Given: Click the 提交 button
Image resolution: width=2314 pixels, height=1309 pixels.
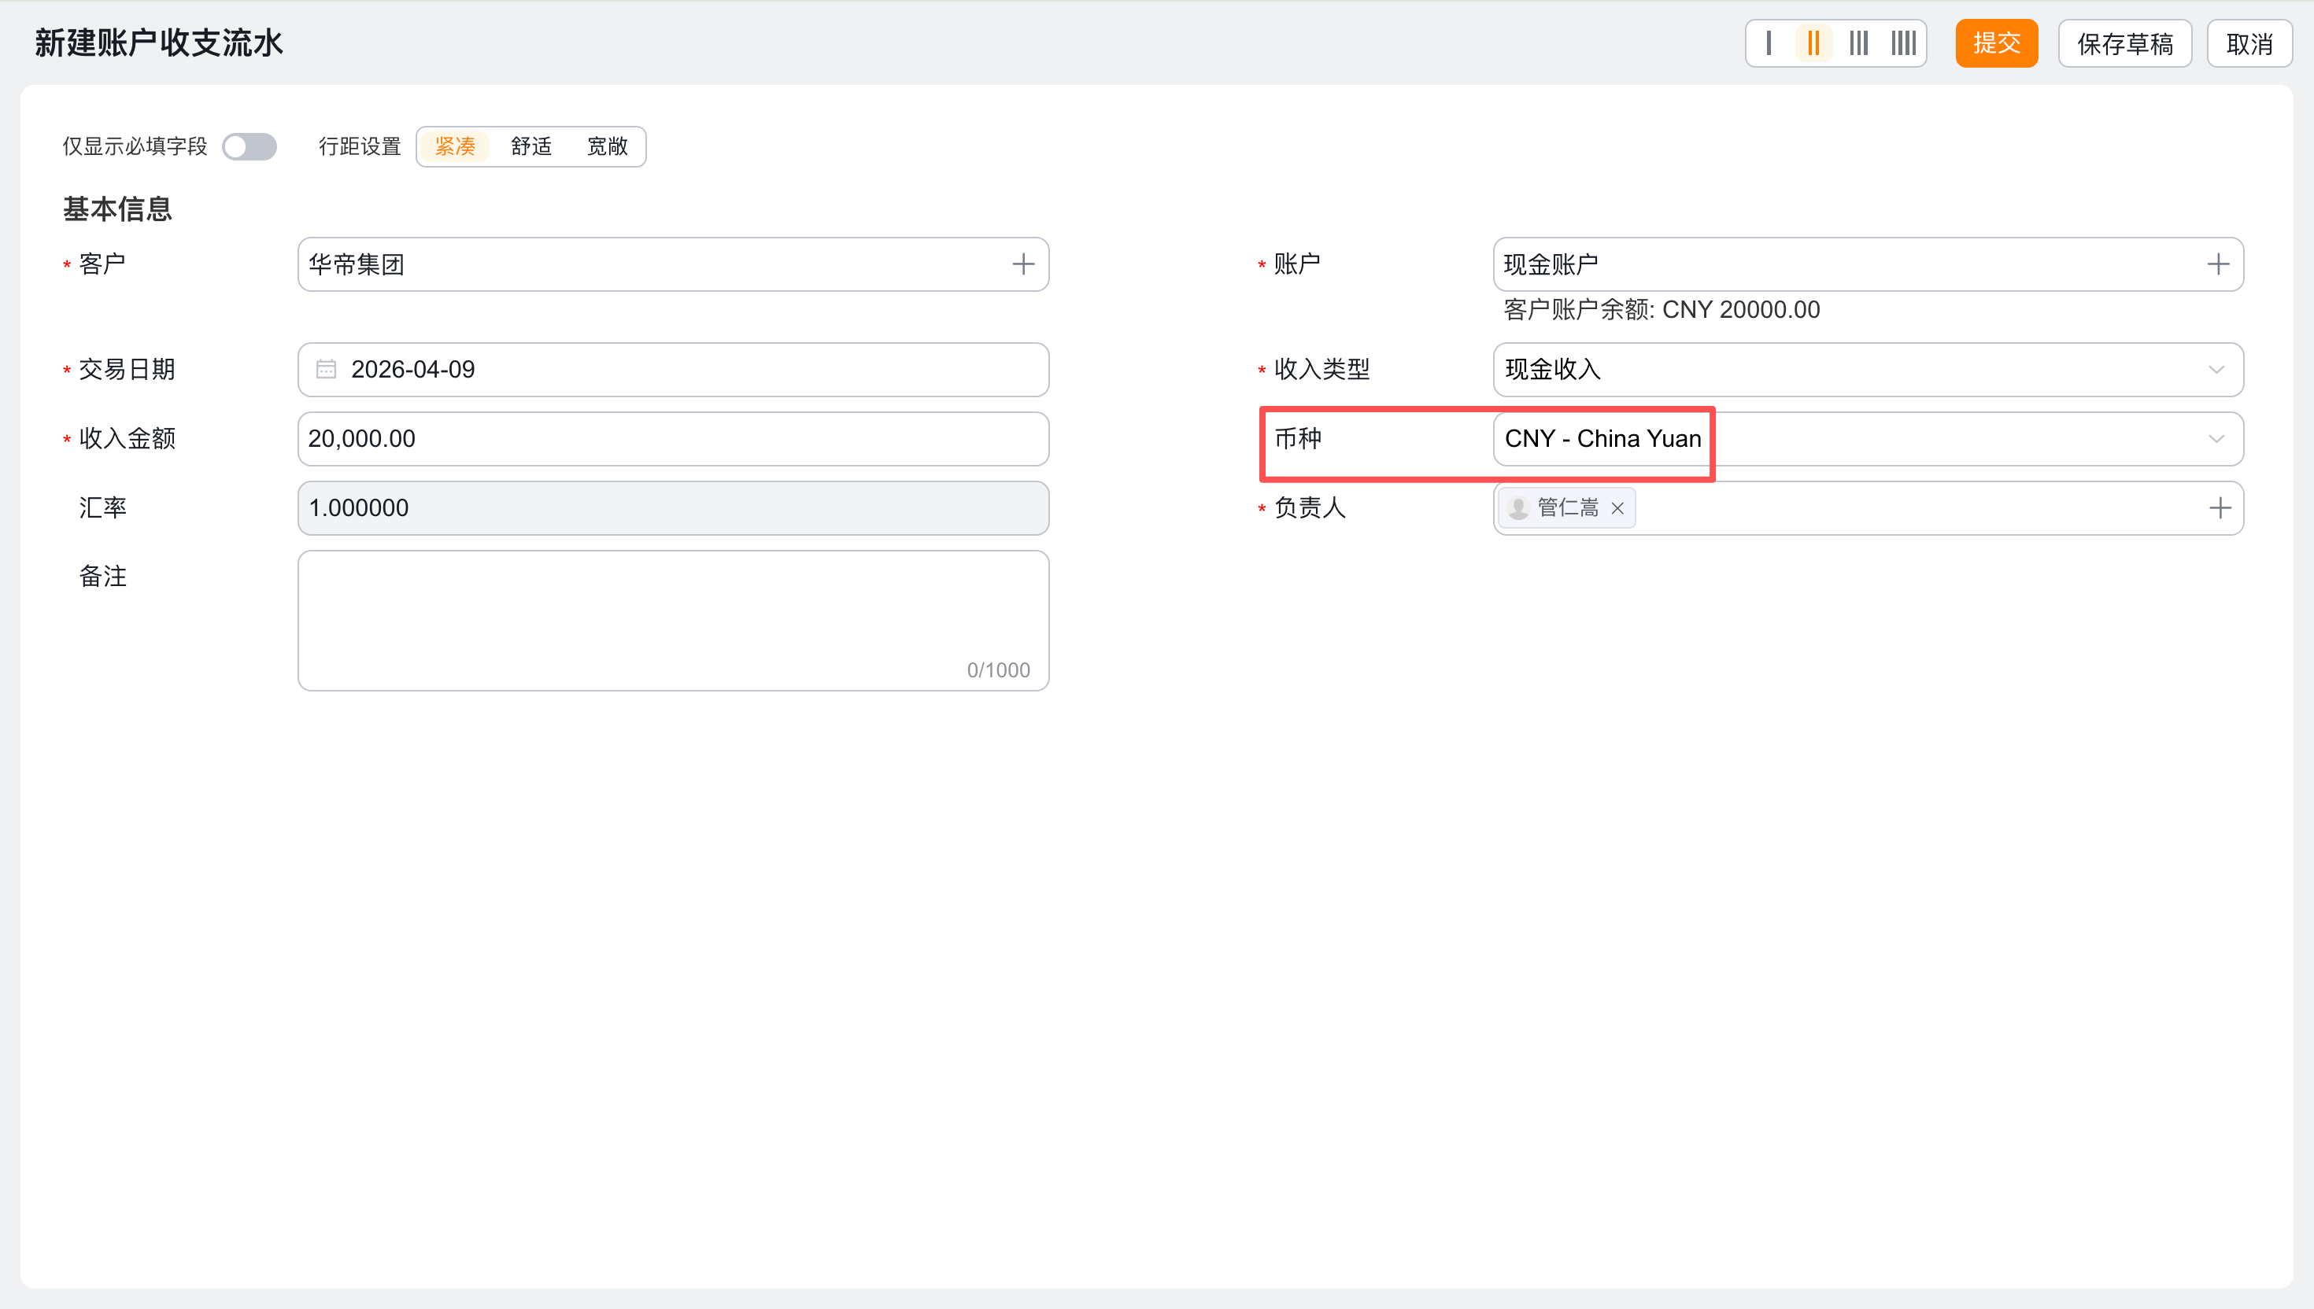Looking at the screenshot, I should click(x=1996, y=43).
